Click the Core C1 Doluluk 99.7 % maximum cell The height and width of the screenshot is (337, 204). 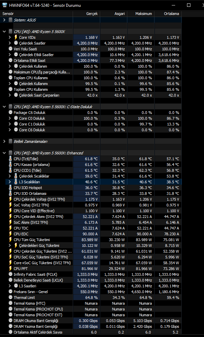point(141,124)
